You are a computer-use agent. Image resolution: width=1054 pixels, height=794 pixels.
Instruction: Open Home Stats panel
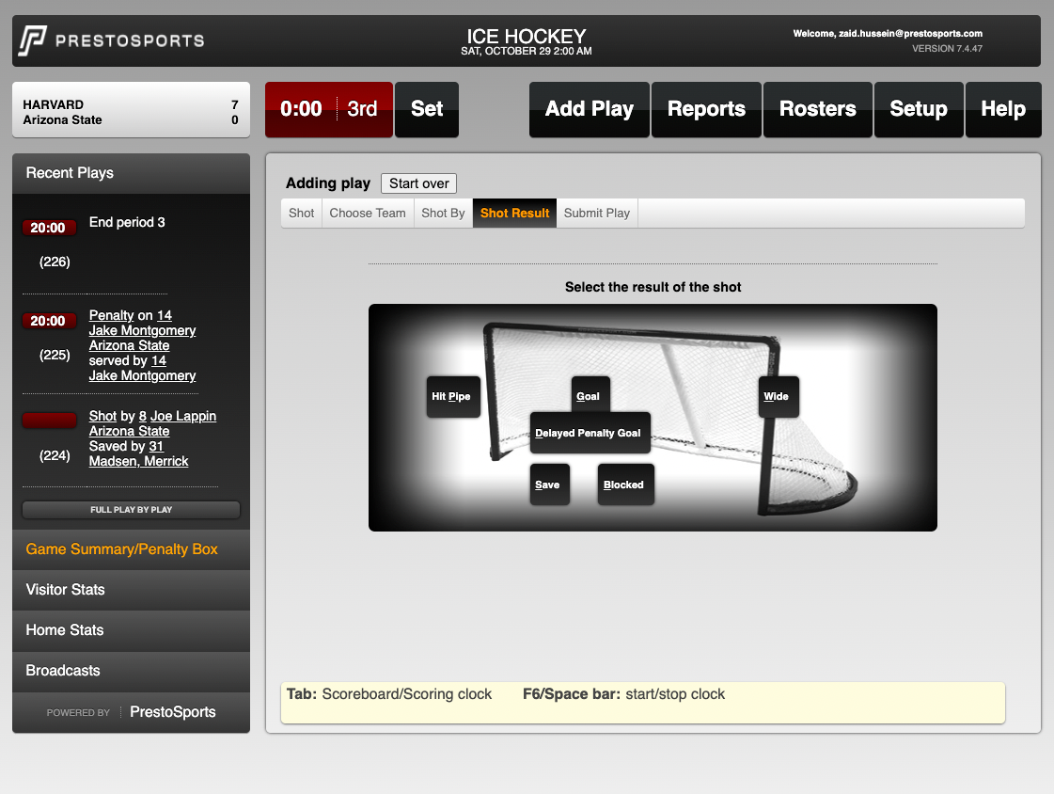click(131, 630)
